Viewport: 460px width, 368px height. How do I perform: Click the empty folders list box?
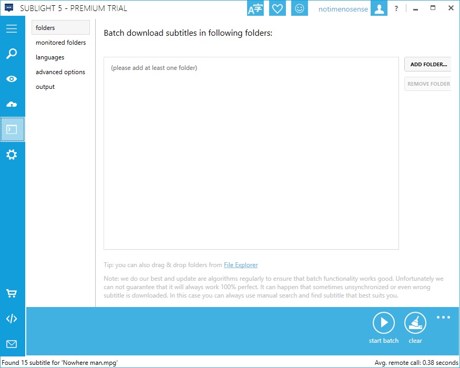click(x=251, y=153)
